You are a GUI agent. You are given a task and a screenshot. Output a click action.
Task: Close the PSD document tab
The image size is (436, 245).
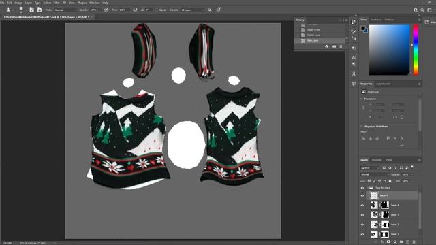coord(92,17)
